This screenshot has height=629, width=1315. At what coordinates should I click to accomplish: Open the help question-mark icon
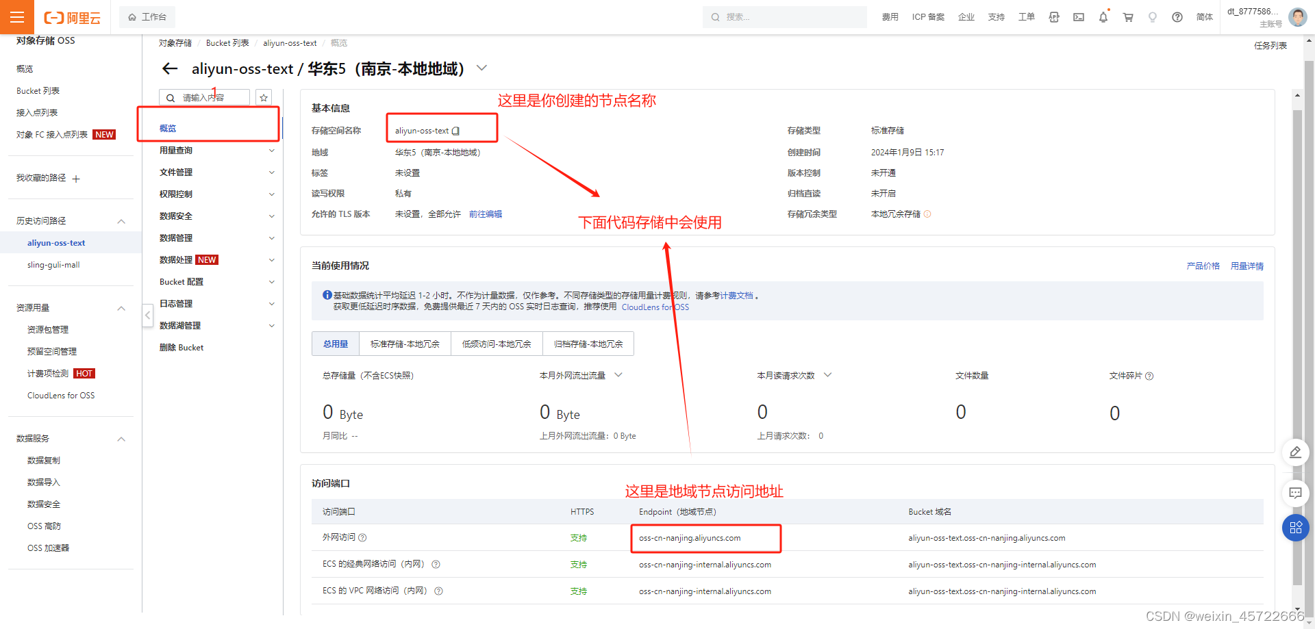point(1177,17)
